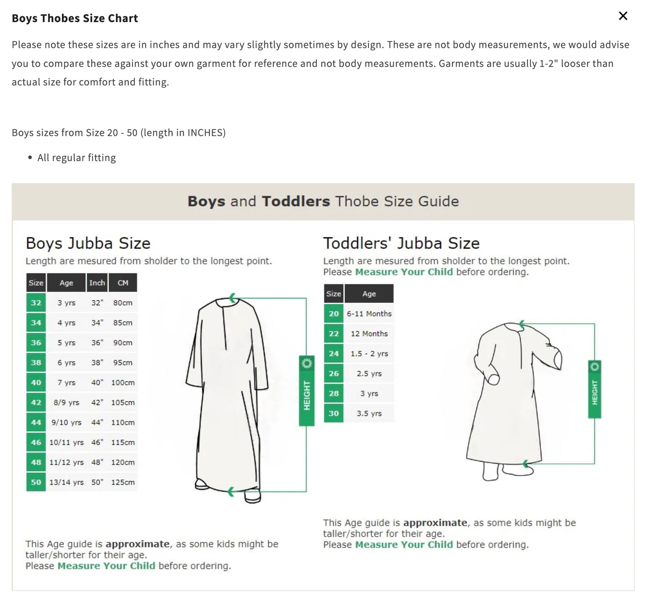Open the Inch column header options

tap(97, 283)
